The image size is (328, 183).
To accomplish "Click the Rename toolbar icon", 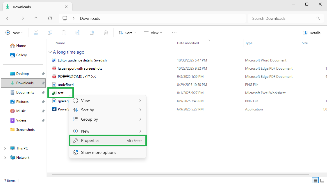I will click(x=78, y=33).
